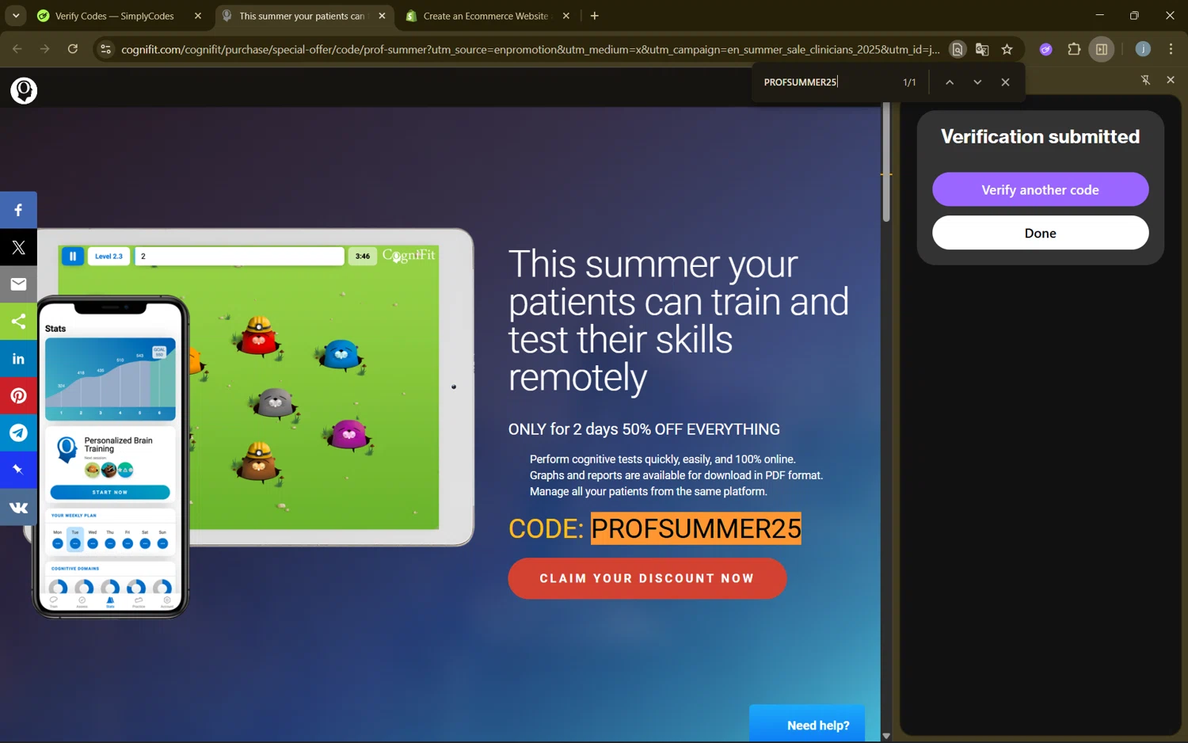Click the highlighted PROFSUMMER25 code
The height and width of the screenshot is (743, 1188).
[x=695, y=528]
